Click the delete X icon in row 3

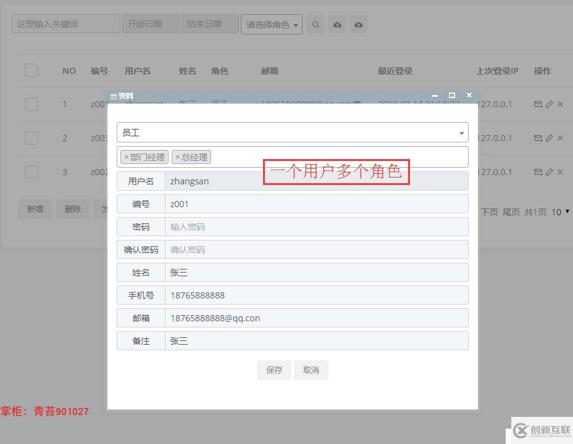tap(560, 172)
